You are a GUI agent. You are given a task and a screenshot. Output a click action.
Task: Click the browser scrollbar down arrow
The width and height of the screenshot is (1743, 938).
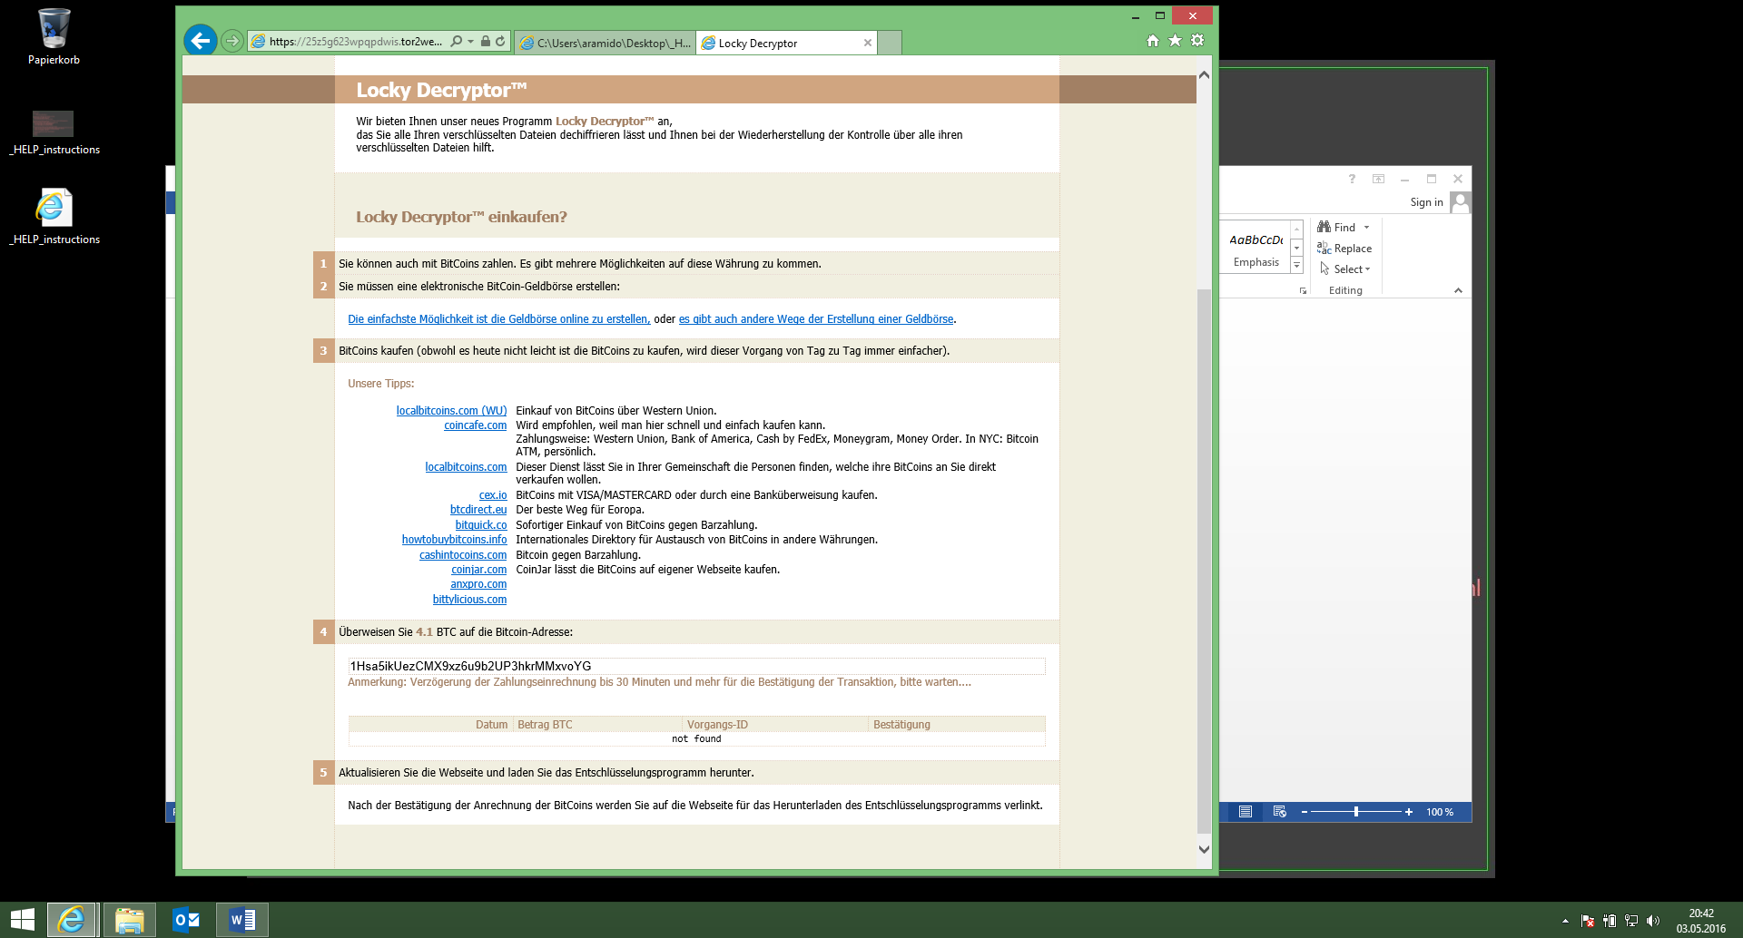(1204, 850)
